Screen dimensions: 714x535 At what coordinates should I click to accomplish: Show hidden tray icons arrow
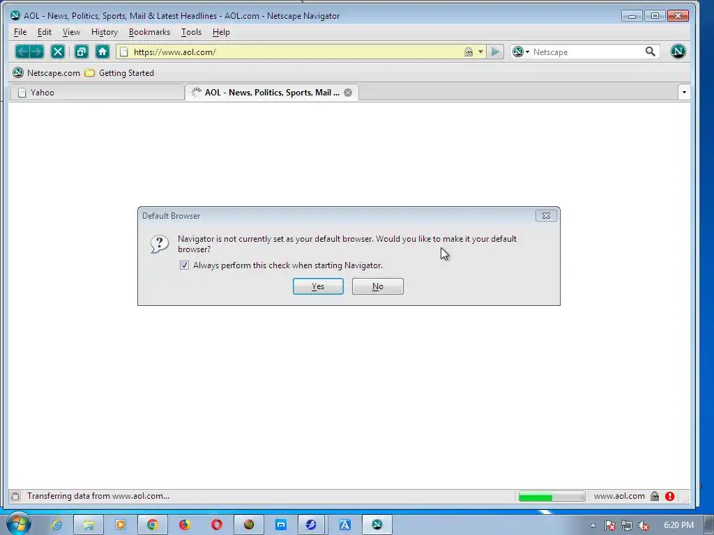tap(593, 525)
